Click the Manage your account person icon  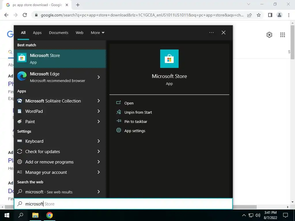point(20,172)
